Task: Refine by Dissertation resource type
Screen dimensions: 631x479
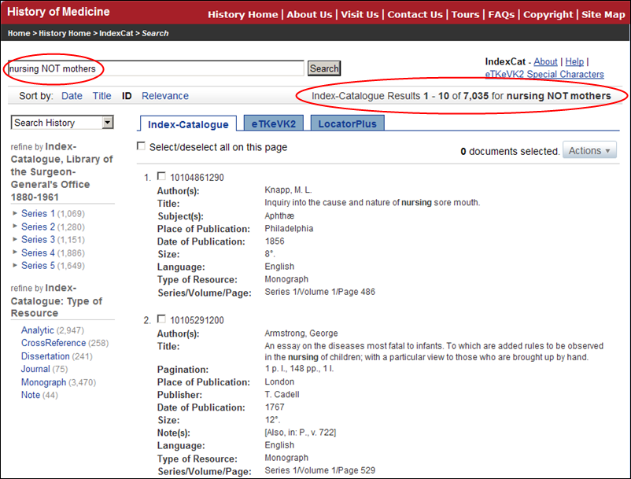Action: pos(46,356)
